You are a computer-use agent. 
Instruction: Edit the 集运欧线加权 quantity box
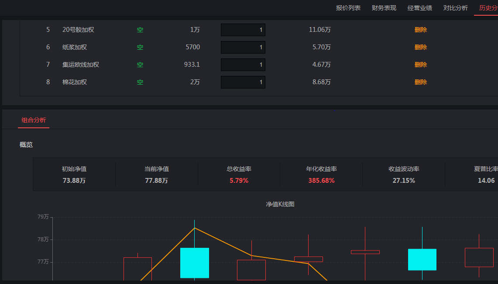243,65
